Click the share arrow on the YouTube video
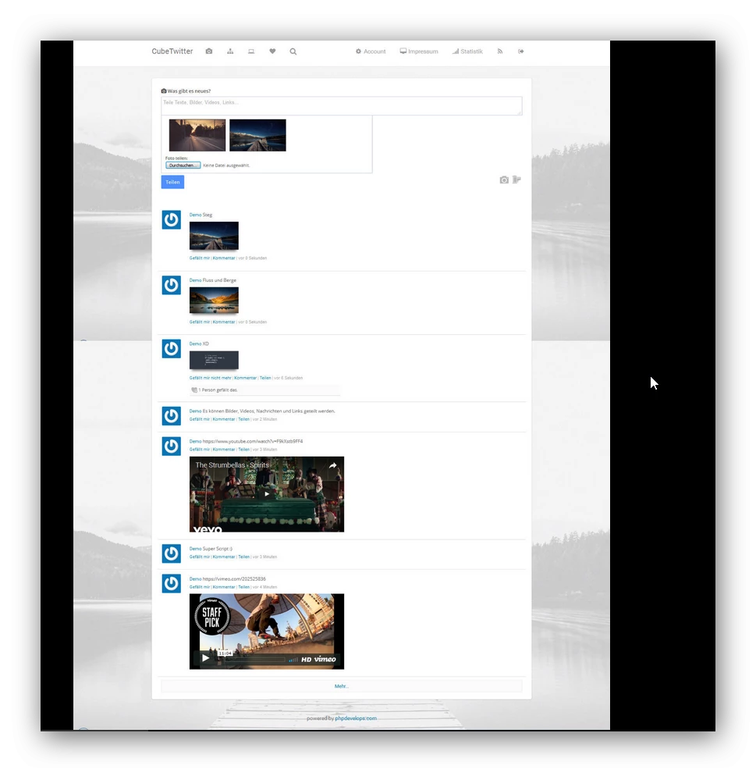Viewport: 756px width, 772px height. point(332,465)
